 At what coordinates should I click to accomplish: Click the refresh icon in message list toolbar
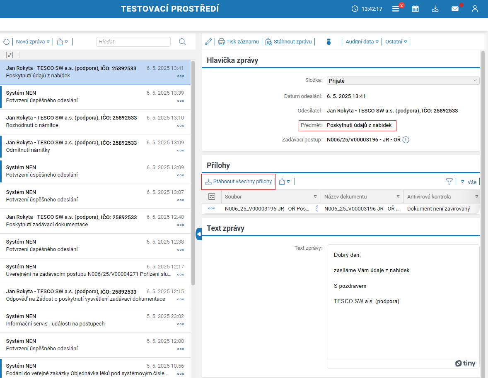[6, 42]
